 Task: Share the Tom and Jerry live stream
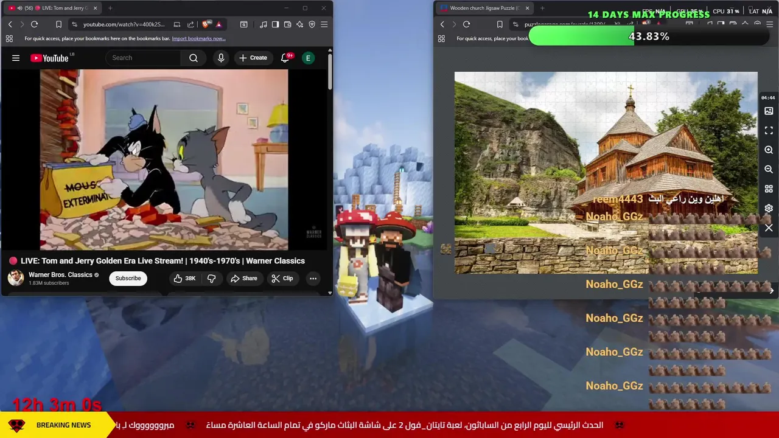pos(243,278)
